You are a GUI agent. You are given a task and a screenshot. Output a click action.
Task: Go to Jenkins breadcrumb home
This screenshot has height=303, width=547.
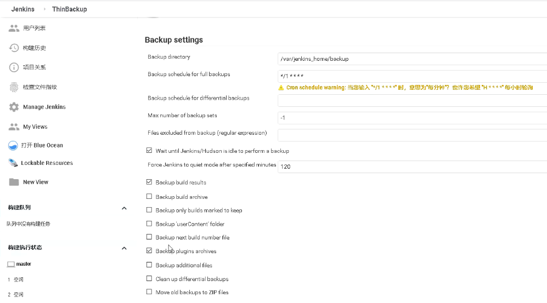click(23, 9)
